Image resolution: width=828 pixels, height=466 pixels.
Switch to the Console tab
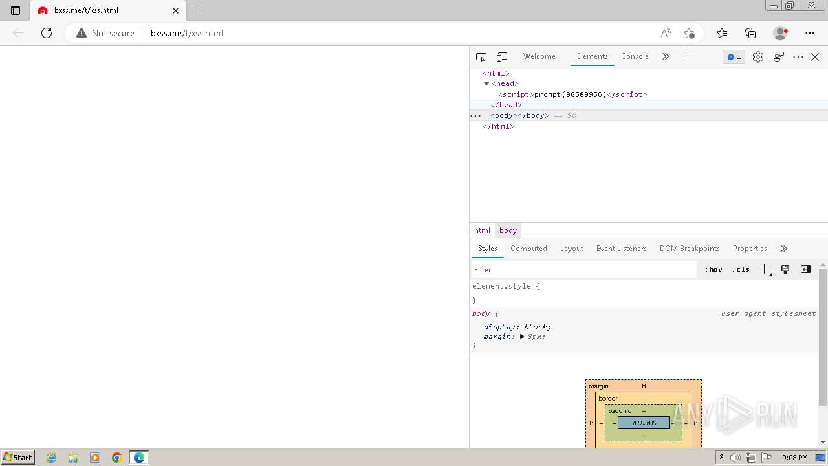tap(635, 56)
